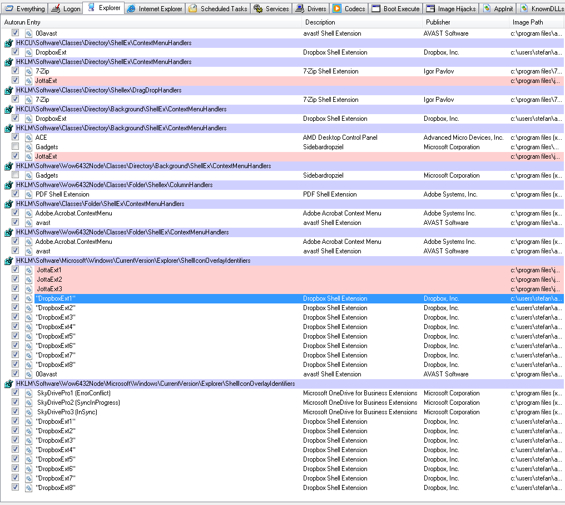Sort by the Publisher column header
The image size is (565, 505).
click(465, 22)
